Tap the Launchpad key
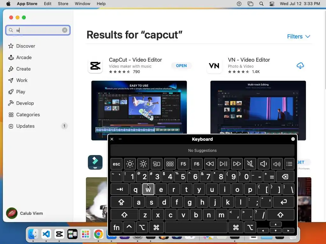This screenshot has width=326, height=244. coord(170,164)
